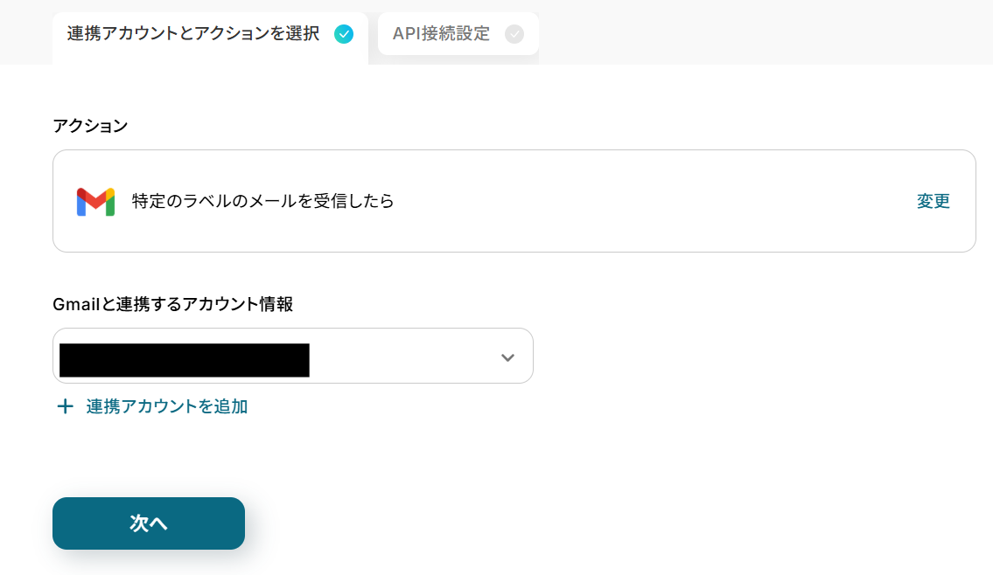This screenshot has height=575, width=993.
Task: Click empty space inside account field
Action: [x=405, y=357]
